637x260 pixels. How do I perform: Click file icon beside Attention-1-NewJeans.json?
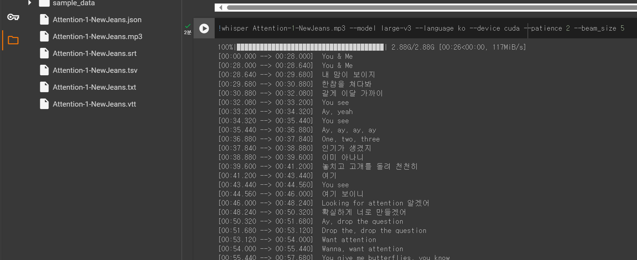44,20
